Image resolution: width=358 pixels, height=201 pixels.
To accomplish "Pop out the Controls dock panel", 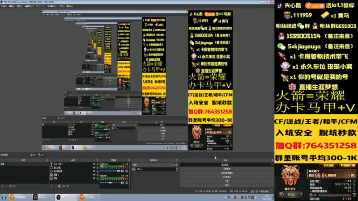I will 273,160.
